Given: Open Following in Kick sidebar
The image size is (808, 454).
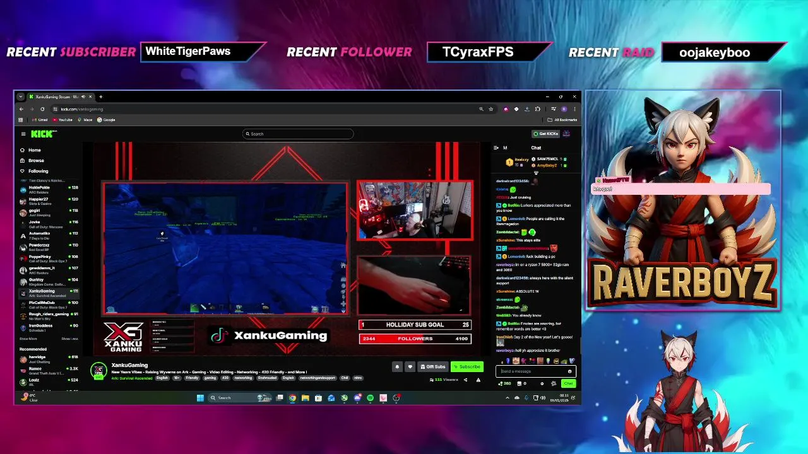Looking at the screenshot, I should [33, 172].
